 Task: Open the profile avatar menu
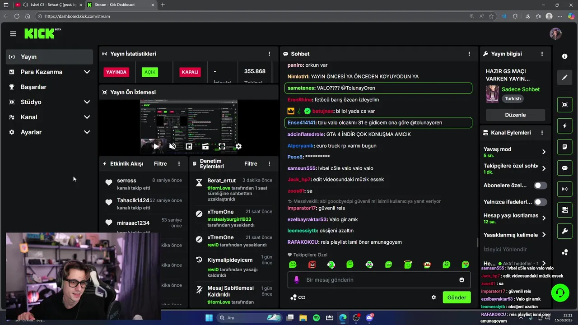(x=555, y=34)
